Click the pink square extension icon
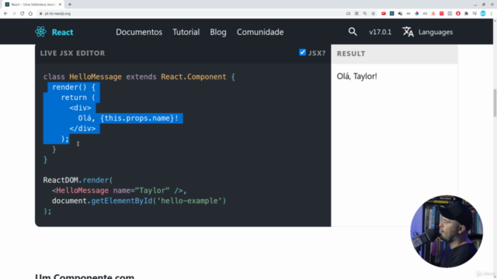The width and height of the screenshot is (497, 279). pyautogui.click(x=442, y=13)
